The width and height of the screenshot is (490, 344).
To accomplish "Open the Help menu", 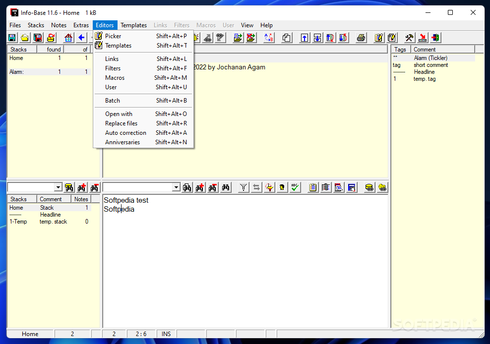I will point(266,25).
